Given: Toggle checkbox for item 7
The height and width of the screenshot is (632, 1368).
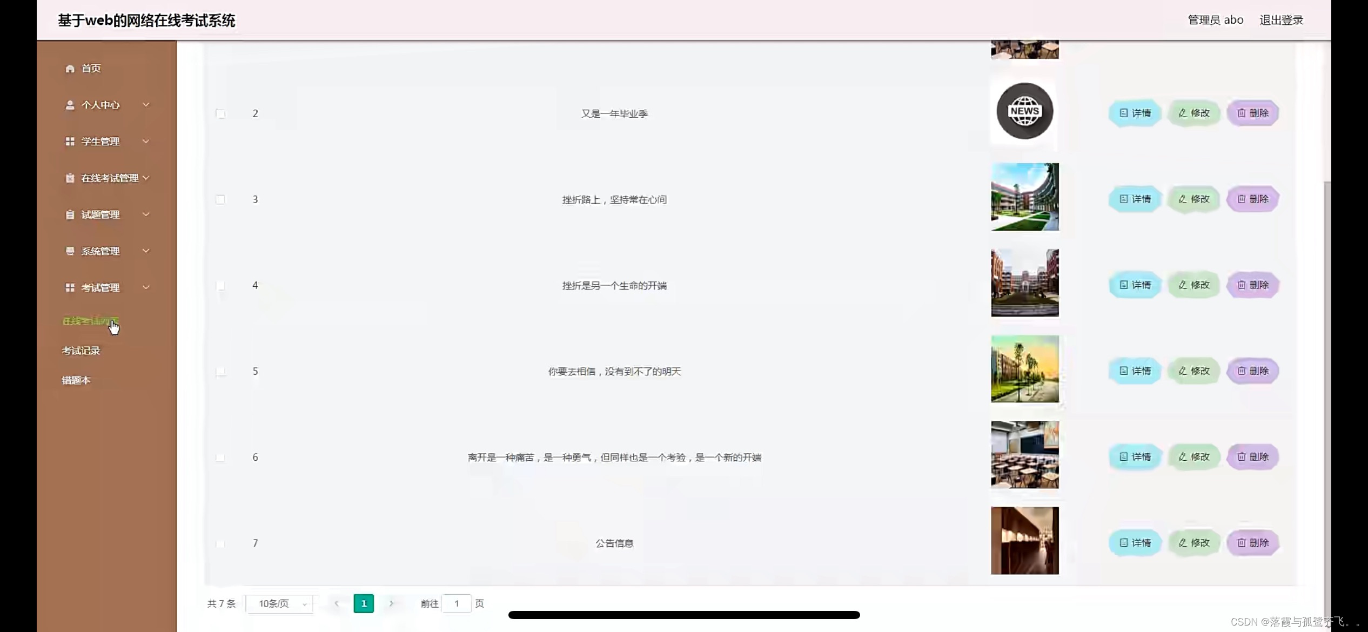Looking at the screenshot, I should pyautogui.click(x=220, y=543).
